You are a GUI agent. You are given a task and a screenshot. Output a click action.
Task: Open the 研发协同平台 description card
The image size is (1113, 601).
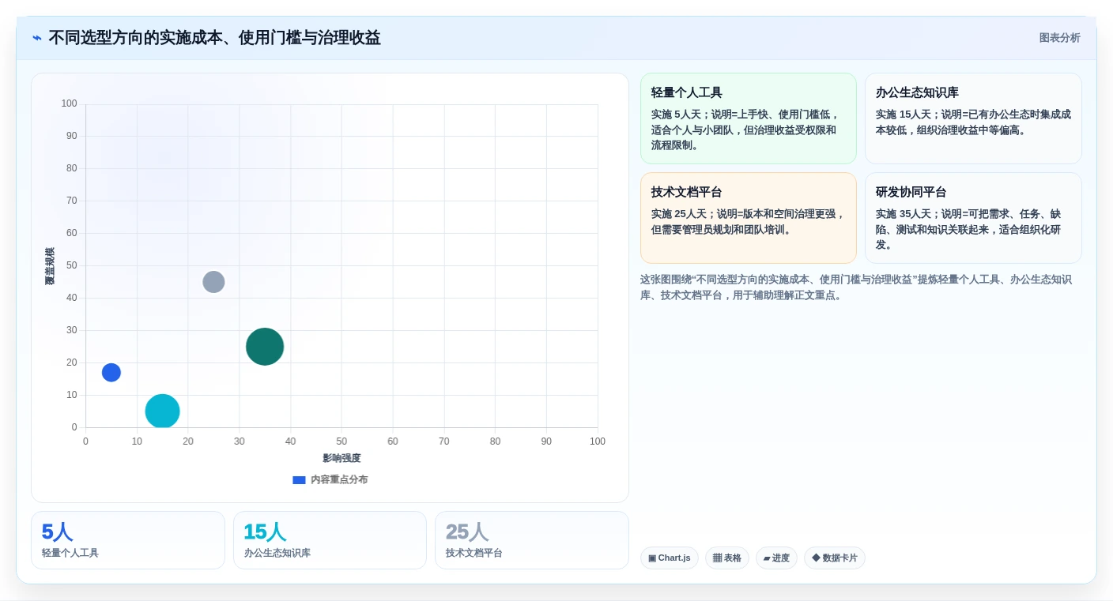[x=973, y=218]
